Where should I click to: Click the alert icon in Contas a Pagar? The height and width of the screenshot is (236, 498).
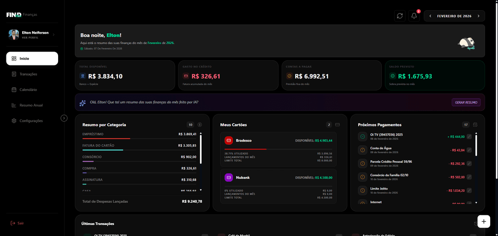click(289, 76)
